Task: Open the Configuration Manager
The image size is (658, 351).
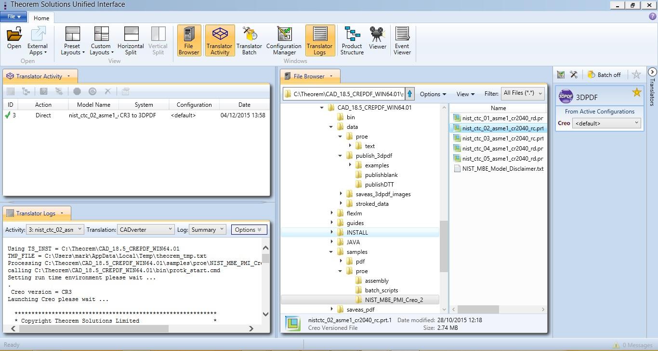Action: [x=284, y=41]
